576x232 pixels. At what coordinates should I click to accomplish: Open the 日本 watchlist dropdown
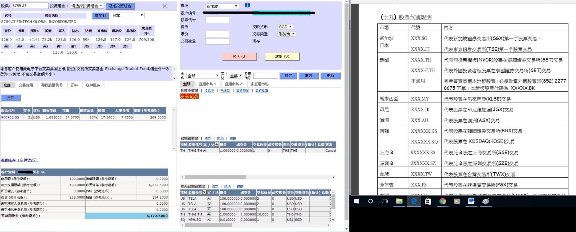tap(127, 15)
